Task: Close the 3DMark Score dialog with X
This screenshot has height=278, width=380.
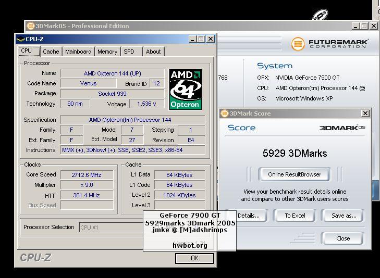Action: point(365,113)
